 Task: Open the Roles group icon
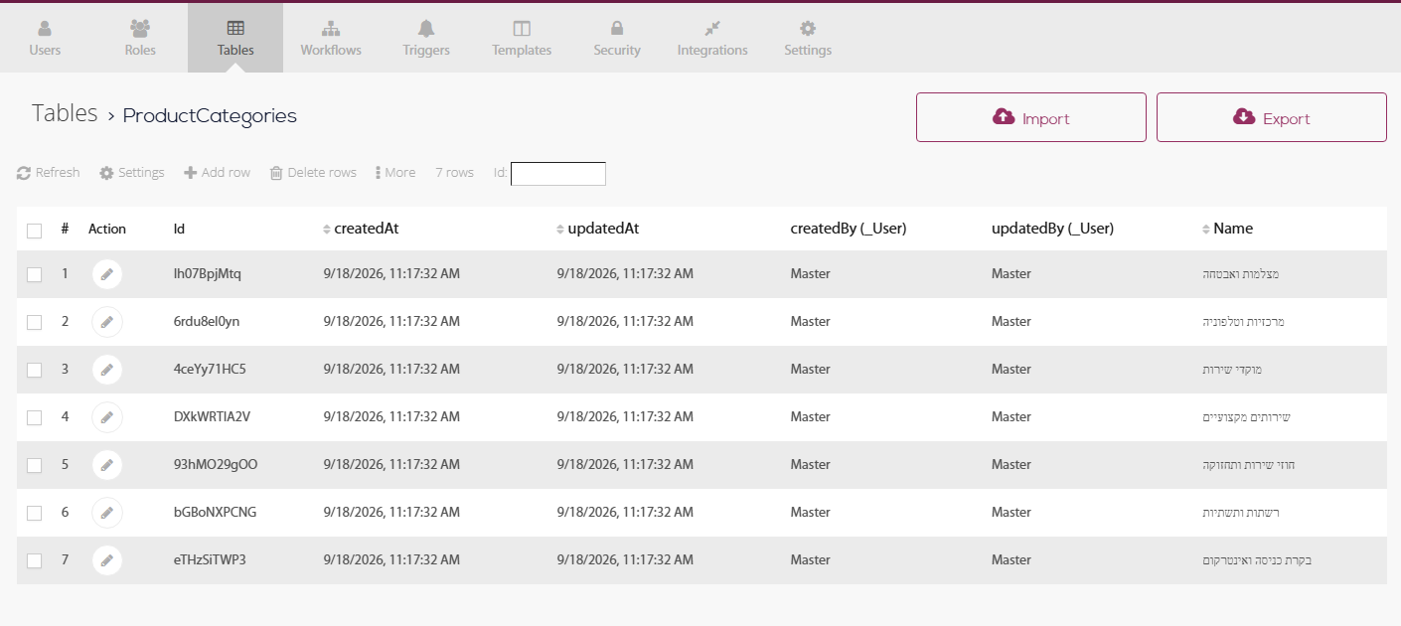pos(140,28)
